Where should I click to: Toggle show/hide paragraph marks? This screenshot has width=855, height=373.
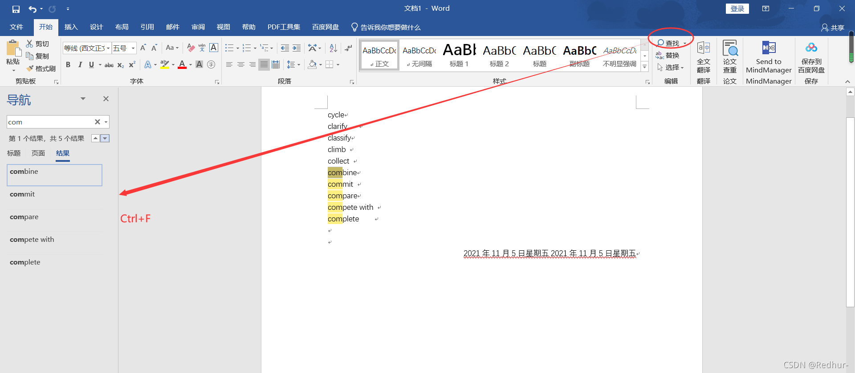(349, 48)
